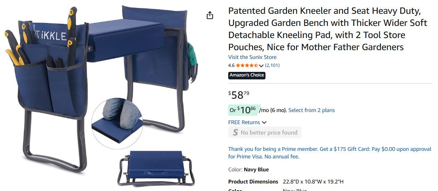Visit the Sunix Store link
The width and height of the screenshot is (438, 191).
[252, 57]
